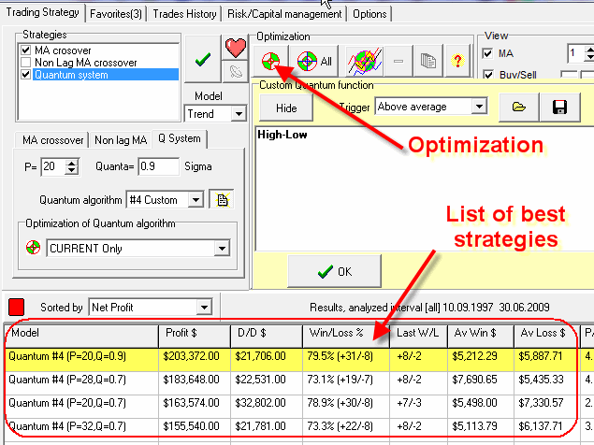Toggle the MA checkbox in View
The height and width of the screenshot is (445, 594).
pos(488,54)
